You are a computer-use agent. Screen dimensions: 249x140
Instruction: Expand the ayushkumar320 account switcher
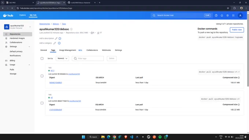point(30,27)
